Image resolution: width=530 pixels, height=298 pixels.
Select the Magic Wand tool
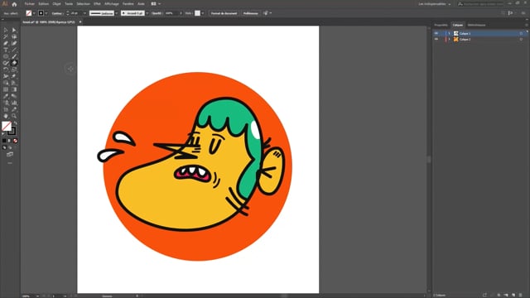click(x=6, y=36)
